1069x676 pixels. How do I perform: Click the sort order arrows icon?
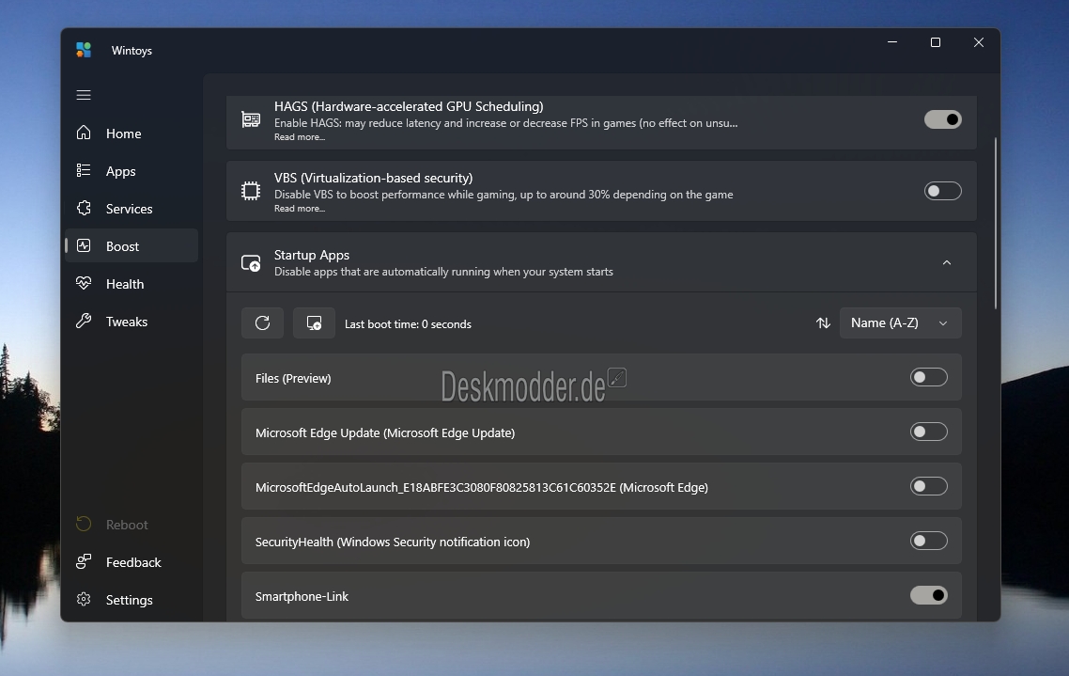coord(823,322)
